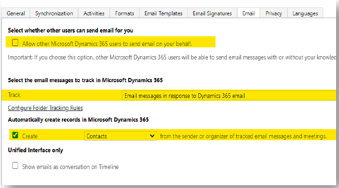Click 'Automatically create records in Microsoft Dynamics 365' heading
339x188 pixels.
point(78,120)
